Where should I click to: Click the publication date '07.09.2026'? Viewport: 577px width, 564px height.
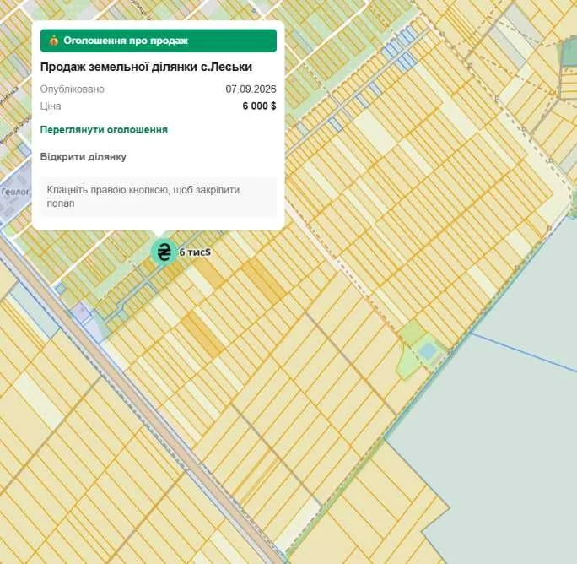click(251, 89)
